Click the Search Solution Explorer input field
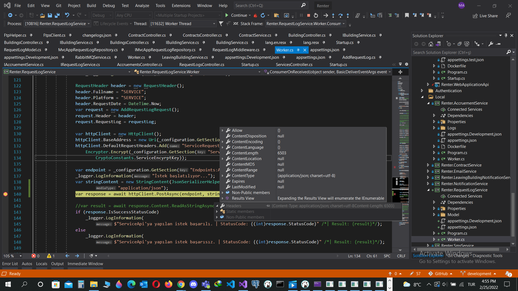The image size is (518, 291). pos(459,52)
